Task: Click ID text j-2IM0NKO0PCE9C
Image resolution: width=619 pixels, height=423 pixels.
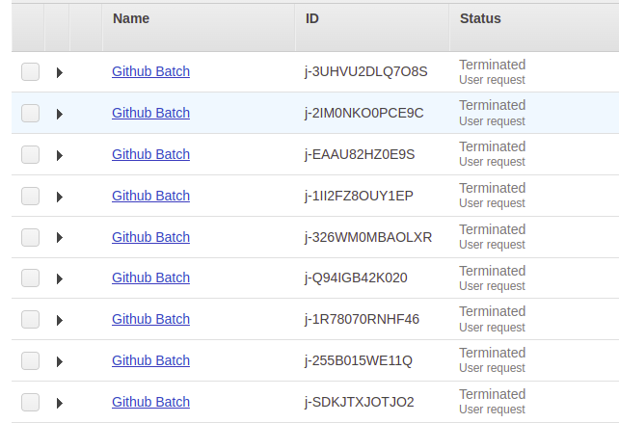Action: coord(364,114)
